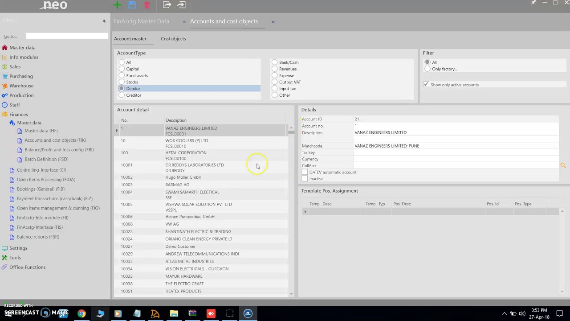Open the Master data house icon
This screenshot has height=321, width=570.
tap(5, 48)
